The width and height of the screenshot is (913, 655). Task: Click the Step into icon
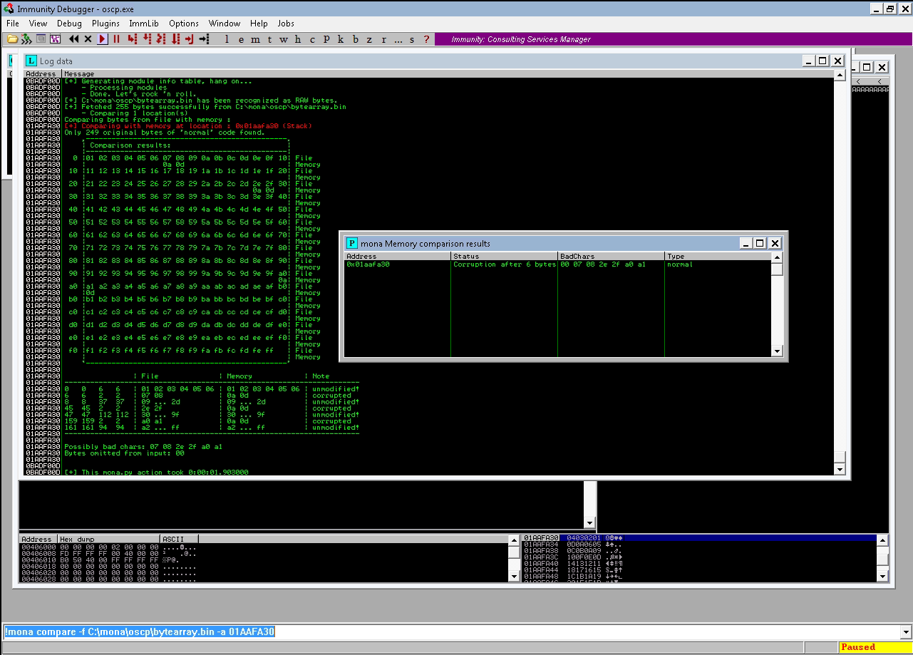coord(132,38)
